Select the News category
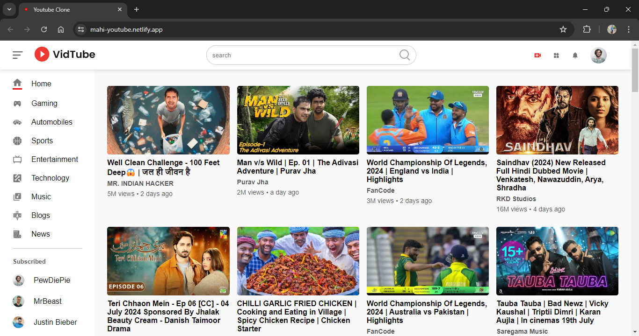This screenshot has height=336, width=639. (41, 234)
